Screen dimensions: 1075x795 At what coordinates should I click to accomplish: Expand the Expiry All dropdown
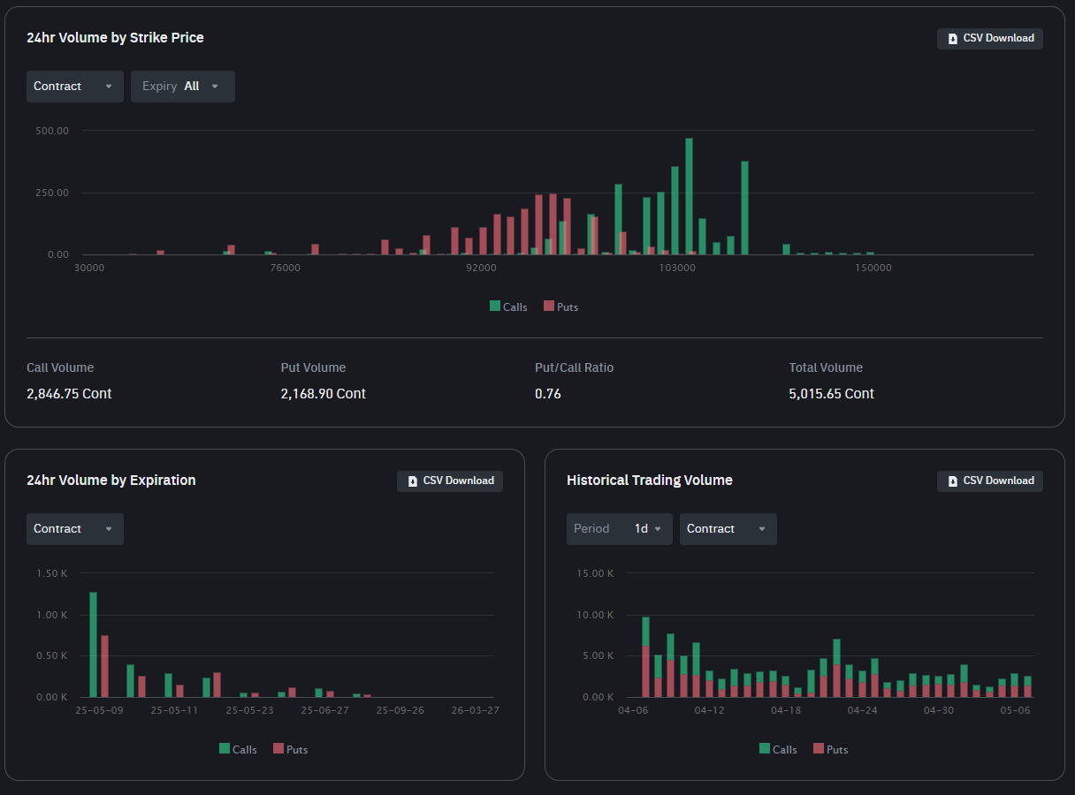pos(182,87)
